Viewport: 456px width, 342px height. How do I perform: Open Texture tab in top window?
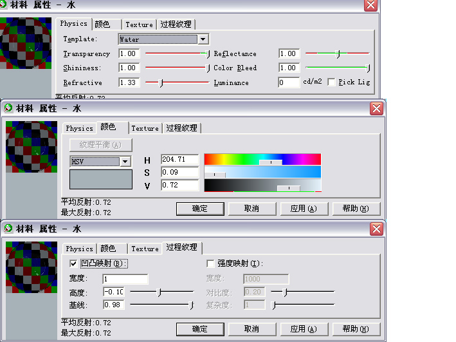139,24
